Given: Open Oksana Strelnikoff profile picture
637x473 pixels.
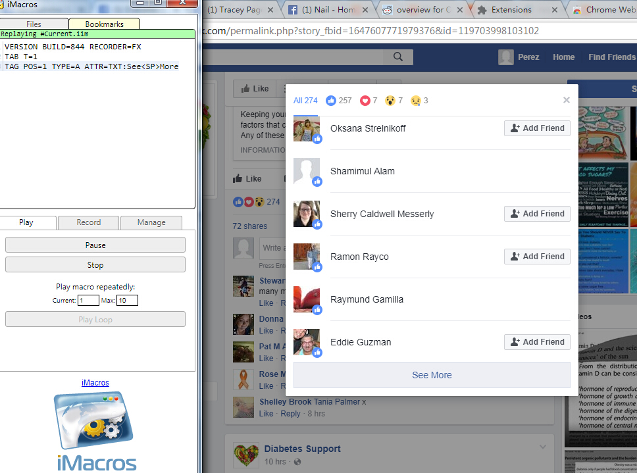Looking at the screenshot, I should coord(307,128).
